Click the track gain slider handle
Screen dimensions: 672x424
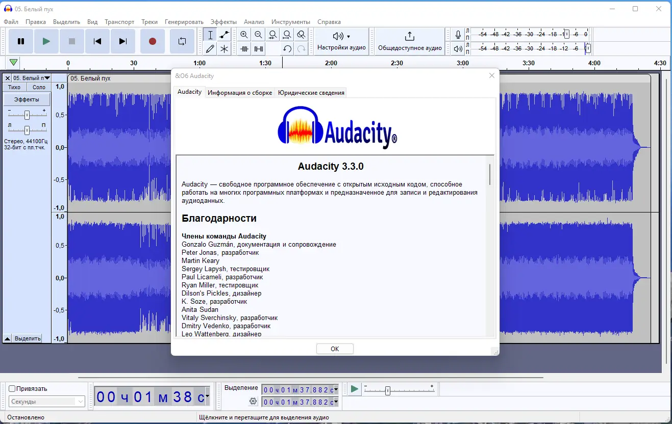27,115
